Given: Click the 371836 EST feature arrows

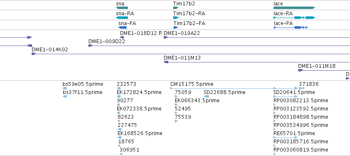Looking at the screenshot, I should tap(302, 88).
